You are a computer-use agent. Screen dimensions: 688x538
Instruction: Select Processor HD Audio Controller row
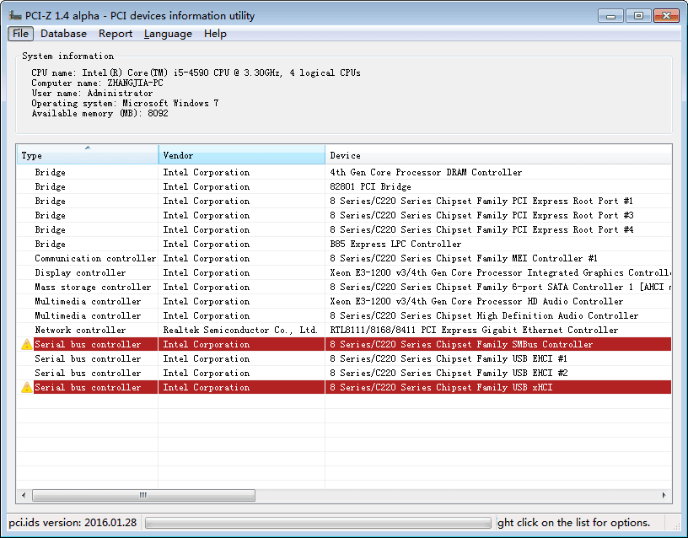344,302
